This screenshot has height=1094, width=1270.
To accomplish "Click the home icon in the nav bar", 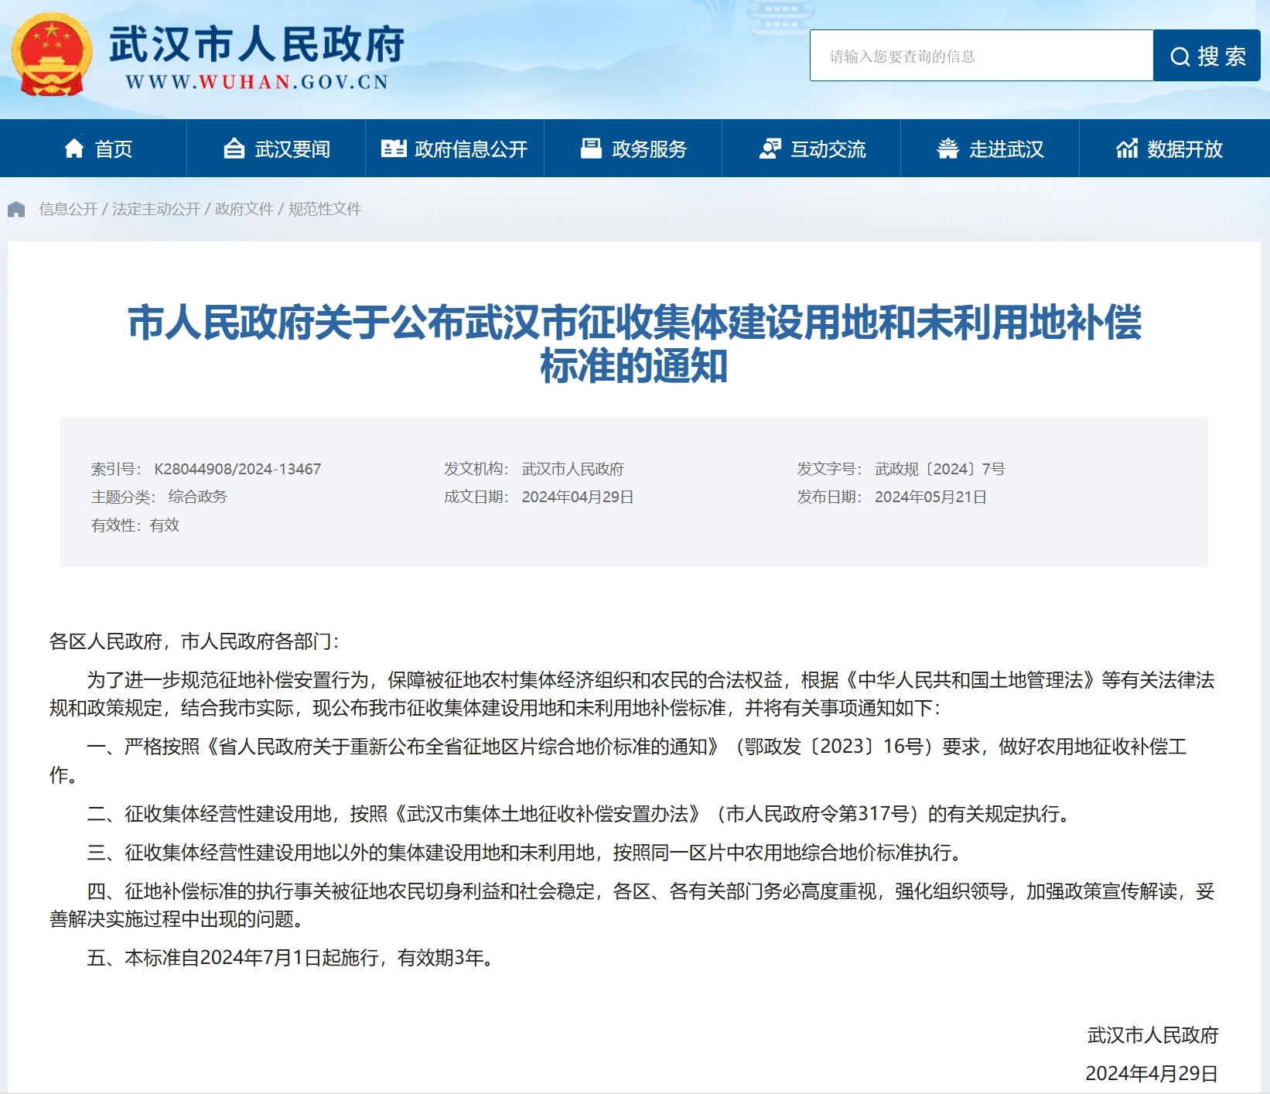I will tap(74, 148).
